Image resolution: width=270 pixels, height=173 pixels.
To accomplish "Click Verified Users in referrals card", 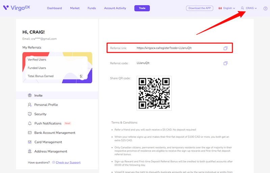I will [37, 60].
